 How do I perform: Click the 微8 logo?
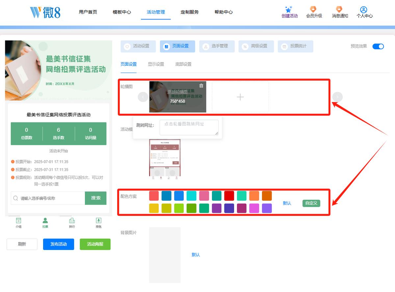pos(45,12)
